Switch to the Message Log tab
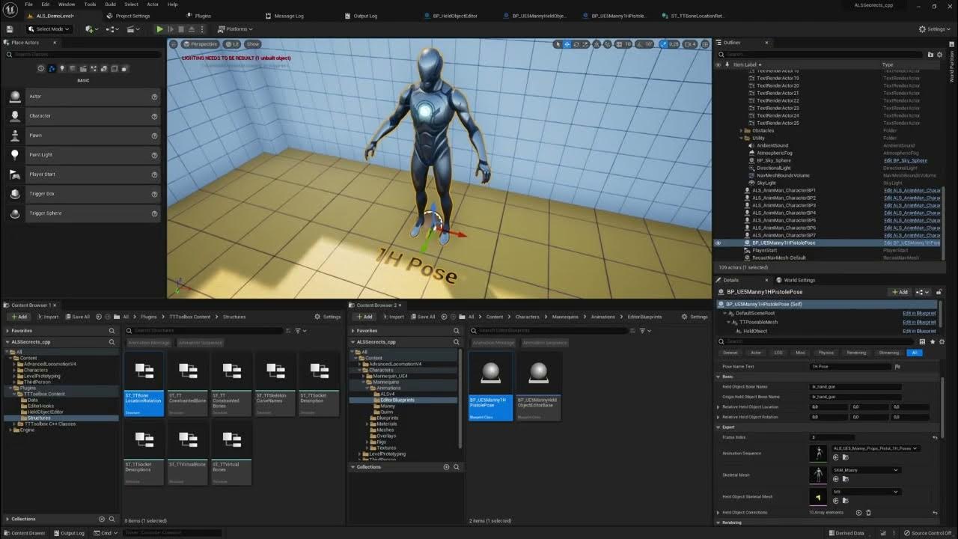Image resolution: width=958 pixels, height=539 pixels. 288,16
